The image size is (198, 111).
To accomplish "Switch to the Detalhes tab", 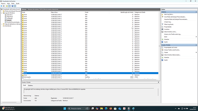I will pos(30,86).
